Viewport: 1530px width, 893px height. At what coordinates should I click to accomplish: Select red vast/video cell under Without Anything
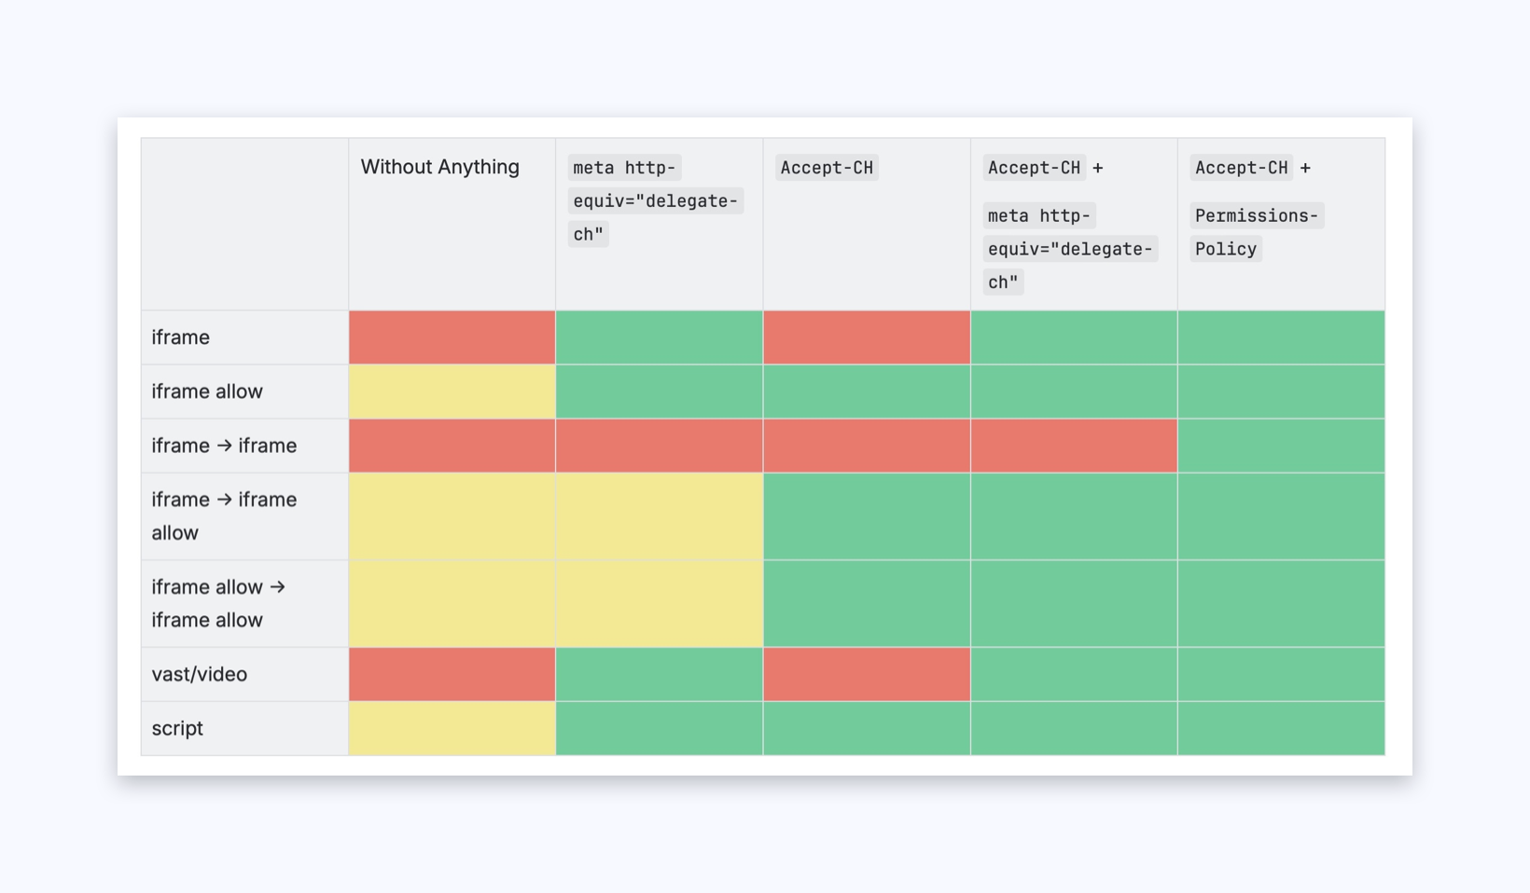click(452, 674)
